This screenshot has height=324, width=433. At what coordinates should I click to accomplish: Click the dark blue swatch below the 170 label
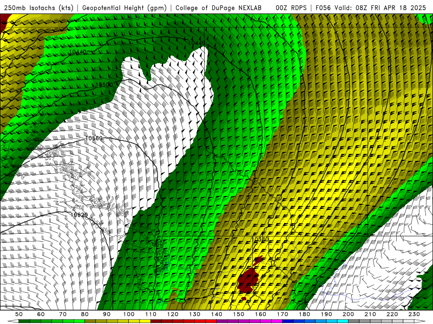click(288, 321)
